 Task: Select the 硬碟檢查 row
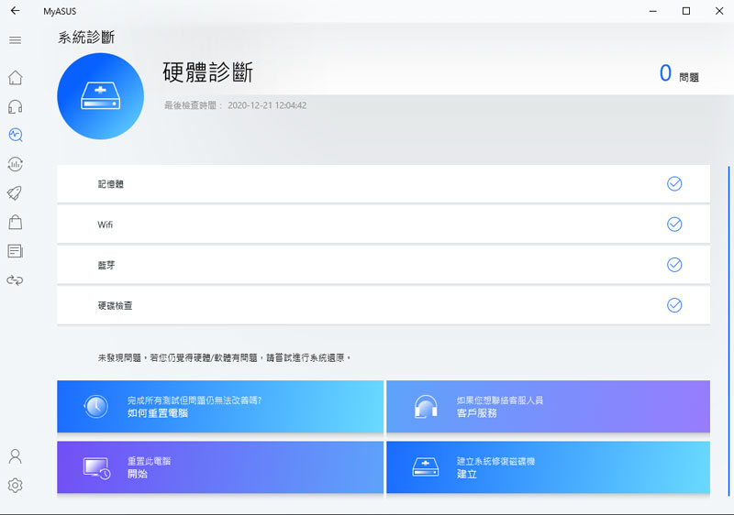pos(384,305)
